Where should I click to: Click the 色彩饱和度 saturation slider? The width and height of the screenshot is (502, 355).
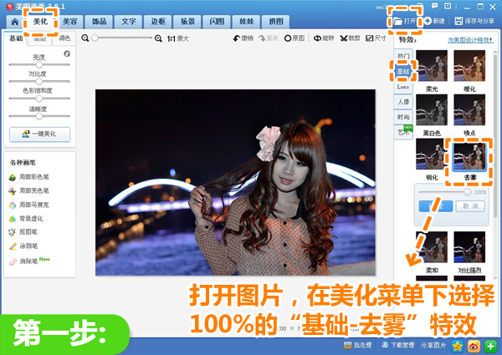click(x=39, y=99)
